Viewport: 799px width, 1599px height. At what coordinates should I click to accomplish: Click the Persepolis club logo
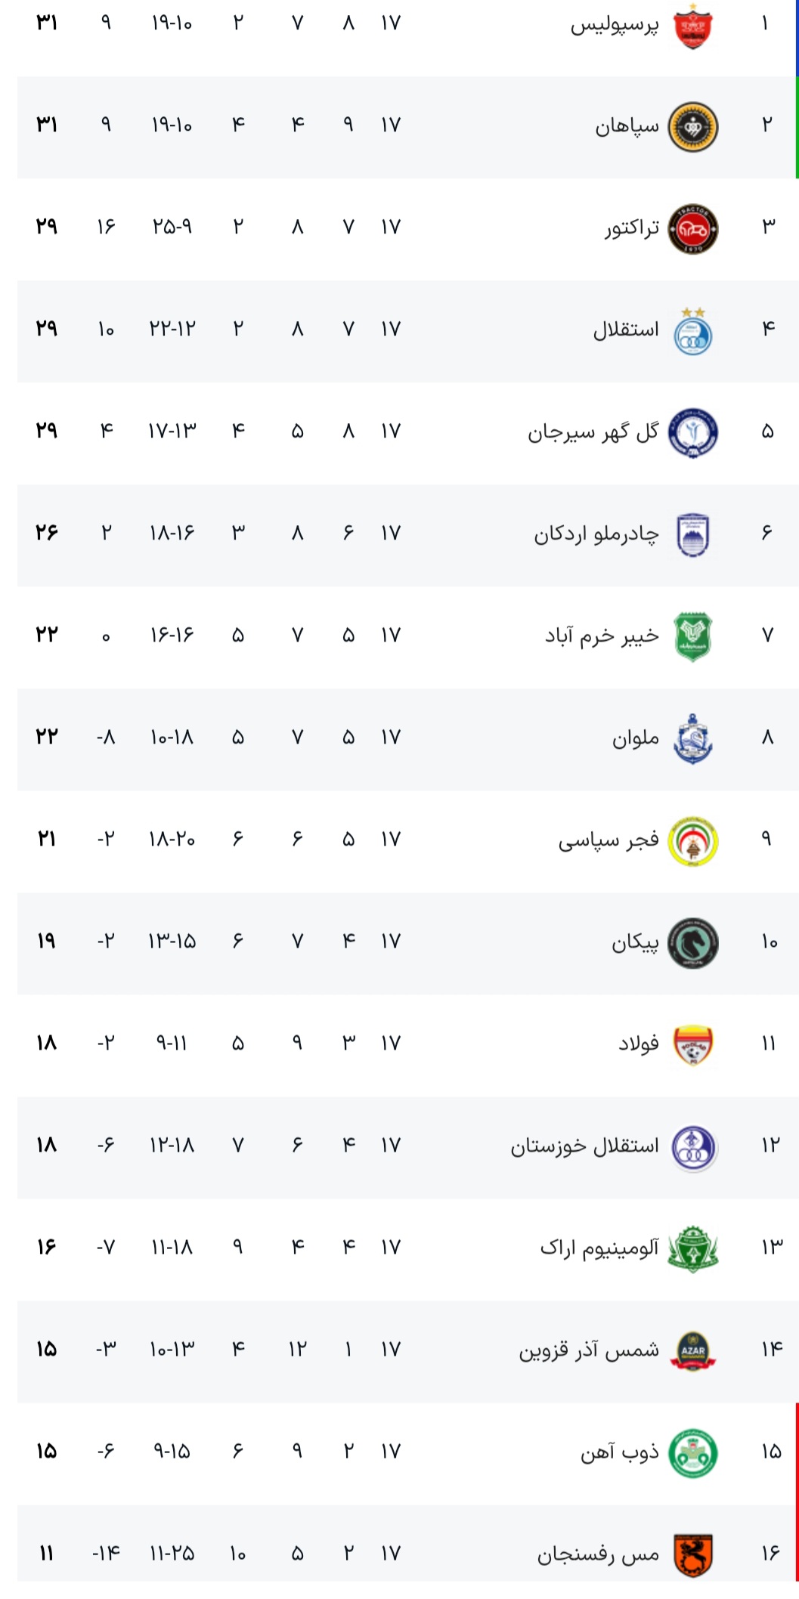[x=692, y=26]
